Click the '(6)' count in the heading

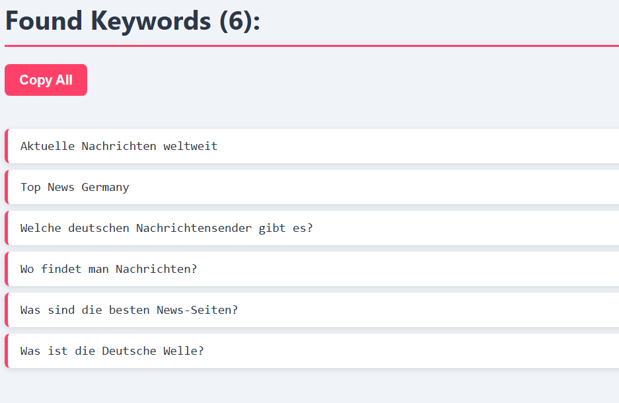[236, 21]
